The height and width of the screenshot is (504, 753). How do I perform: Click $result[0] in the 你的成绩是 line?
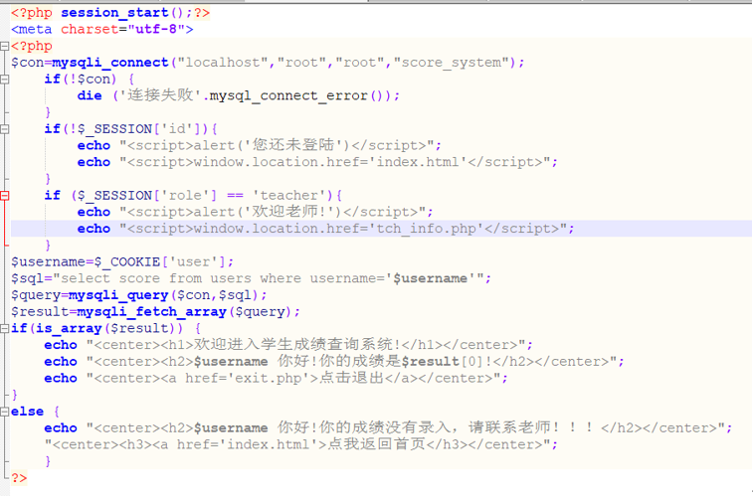point(442,362)
